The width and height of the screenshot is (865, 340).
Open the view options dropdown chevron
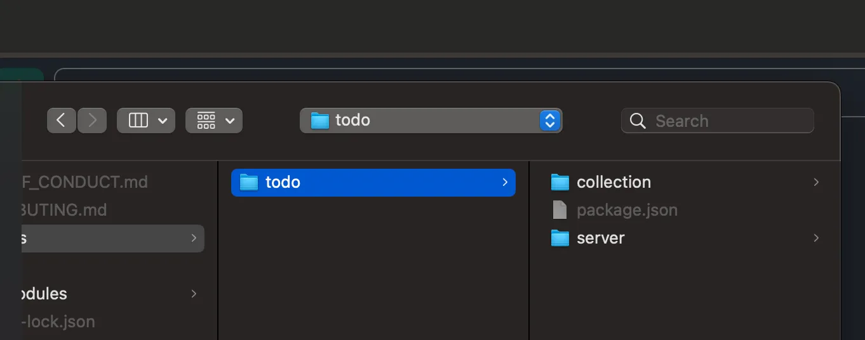tap(163, 121)
